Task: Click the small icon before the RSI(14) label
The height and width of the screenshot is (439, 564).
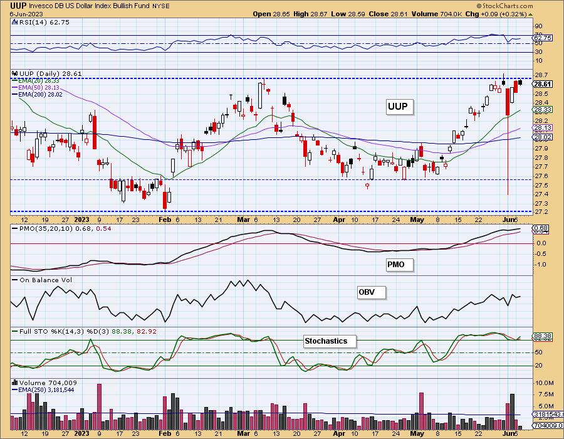Action: 14,22
